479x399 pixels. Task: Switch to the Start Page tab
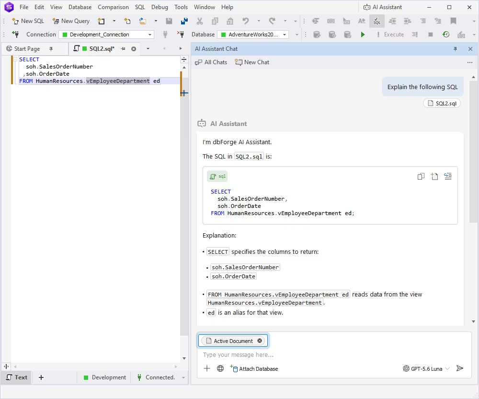pos(27,48)
